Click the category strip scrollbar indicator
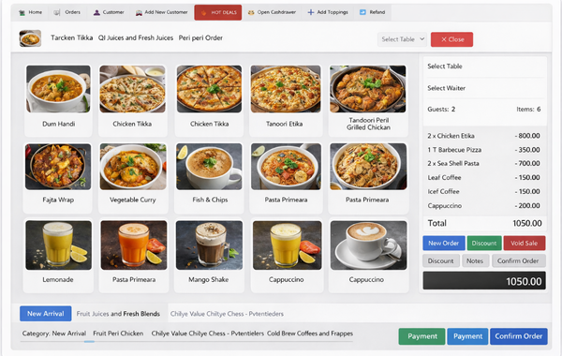 [x=89, y=342]
